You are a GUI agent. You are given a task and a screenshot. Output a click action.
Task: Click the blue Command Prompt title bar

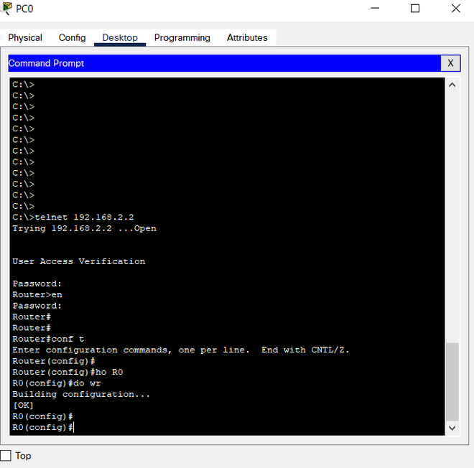click(215, 63)
